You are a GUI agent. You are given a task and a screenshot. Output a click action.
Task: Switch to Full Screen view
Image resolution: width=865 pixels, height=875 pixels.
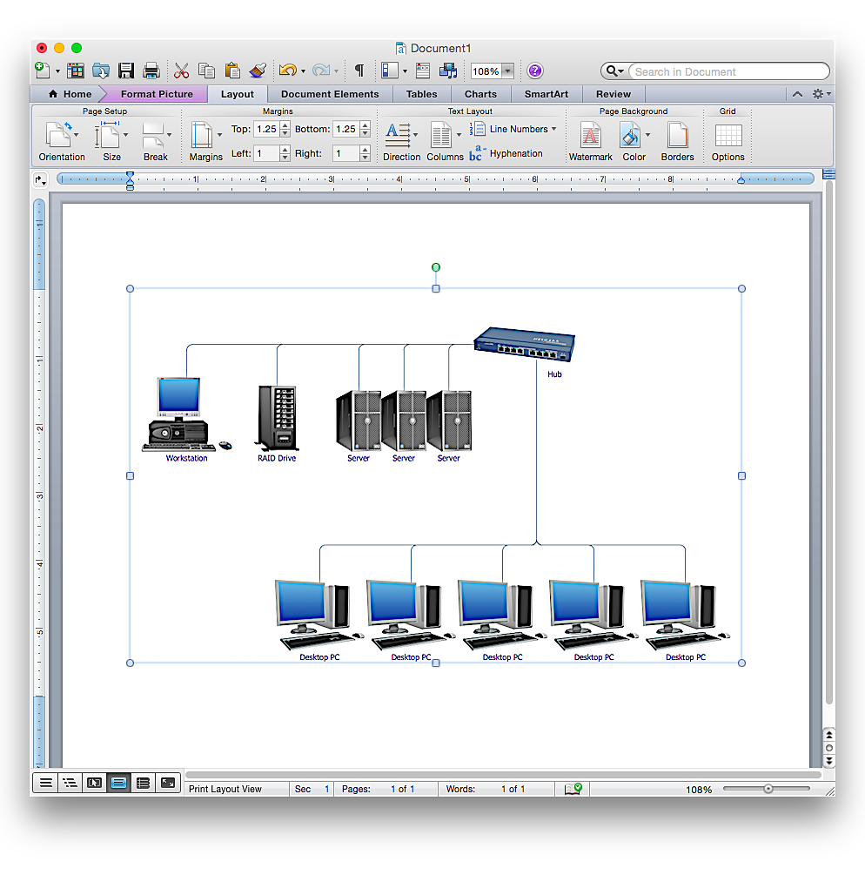coord(168,783)
